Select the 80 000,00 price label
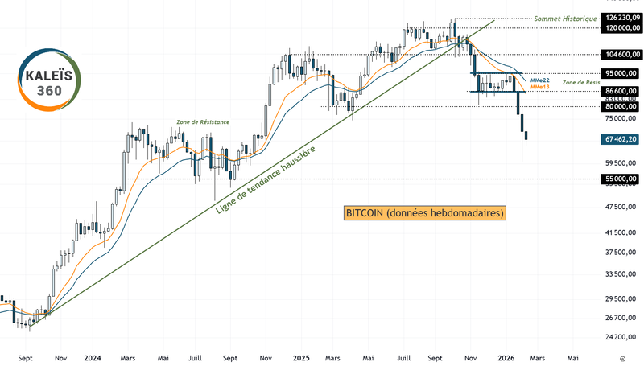Screen dimensions: 644x366 [621, 107]
